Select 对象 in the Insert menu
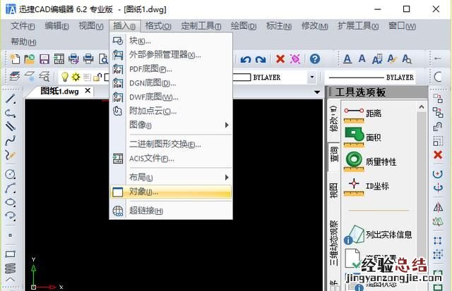This screenshot has width=452, height=291. coord(171,192)
